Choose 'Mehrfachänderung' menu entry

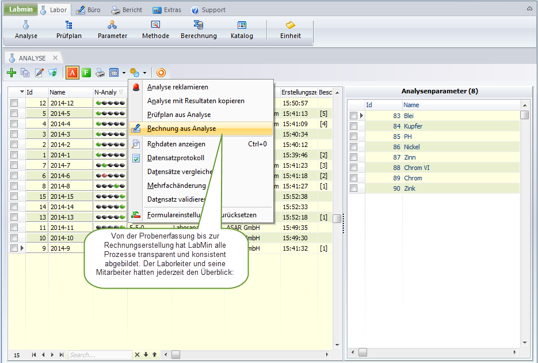(x=201, y=186)
